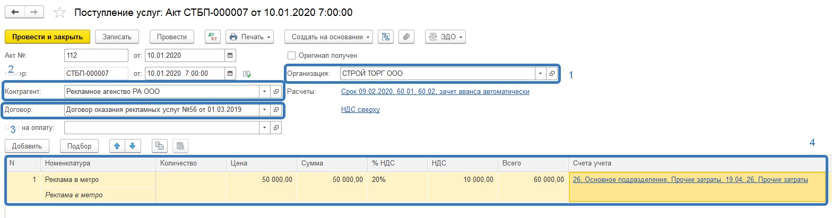Open Создать на основании dropdown menu

pyautogui.click(x=328, y=37)
